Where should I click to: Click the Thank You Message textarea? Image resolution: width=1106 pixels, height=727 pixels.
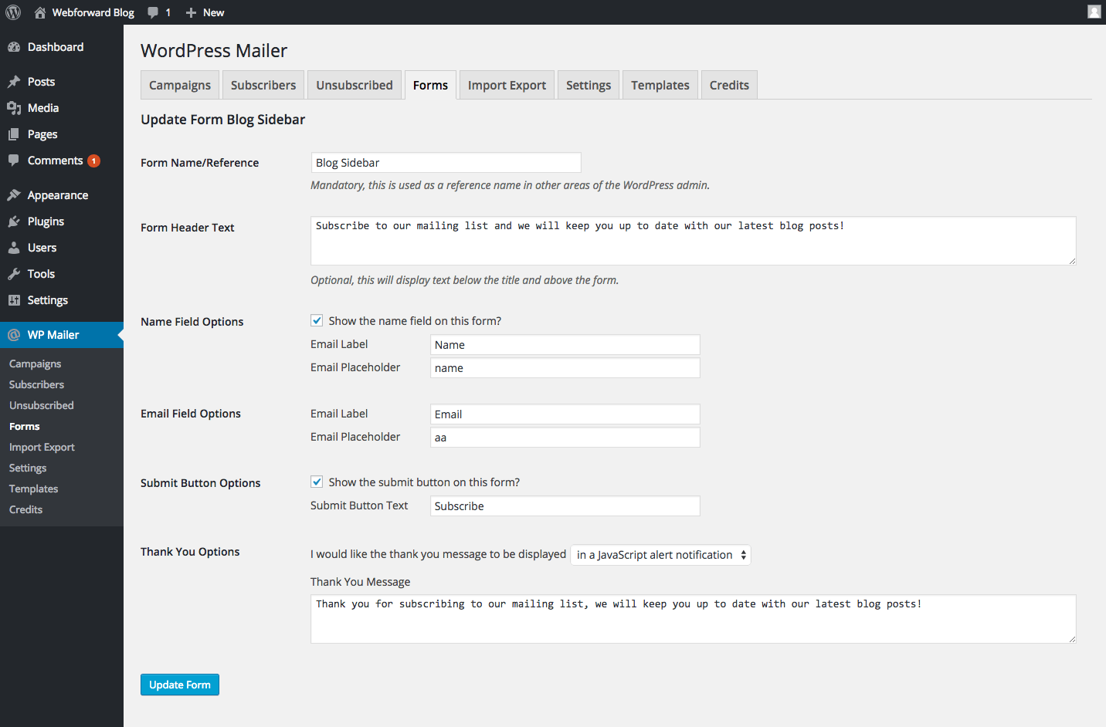click(694, 619)
